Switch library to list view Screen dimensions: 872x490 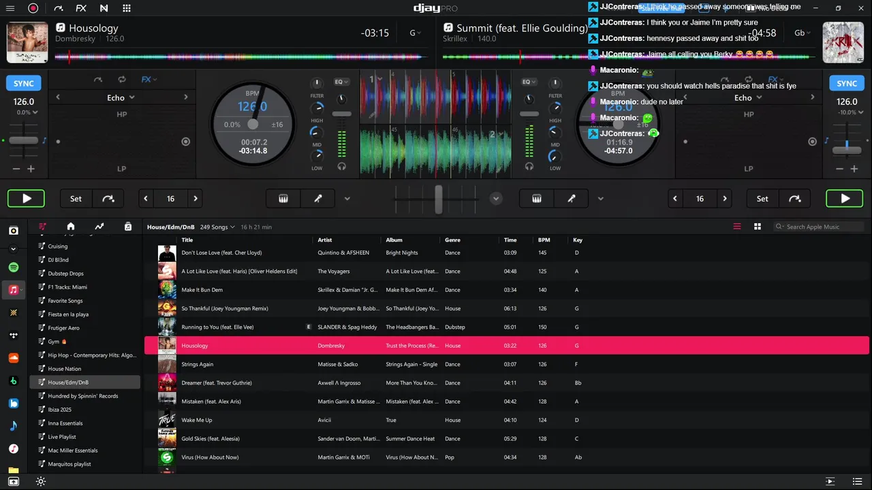coord(737,227)
